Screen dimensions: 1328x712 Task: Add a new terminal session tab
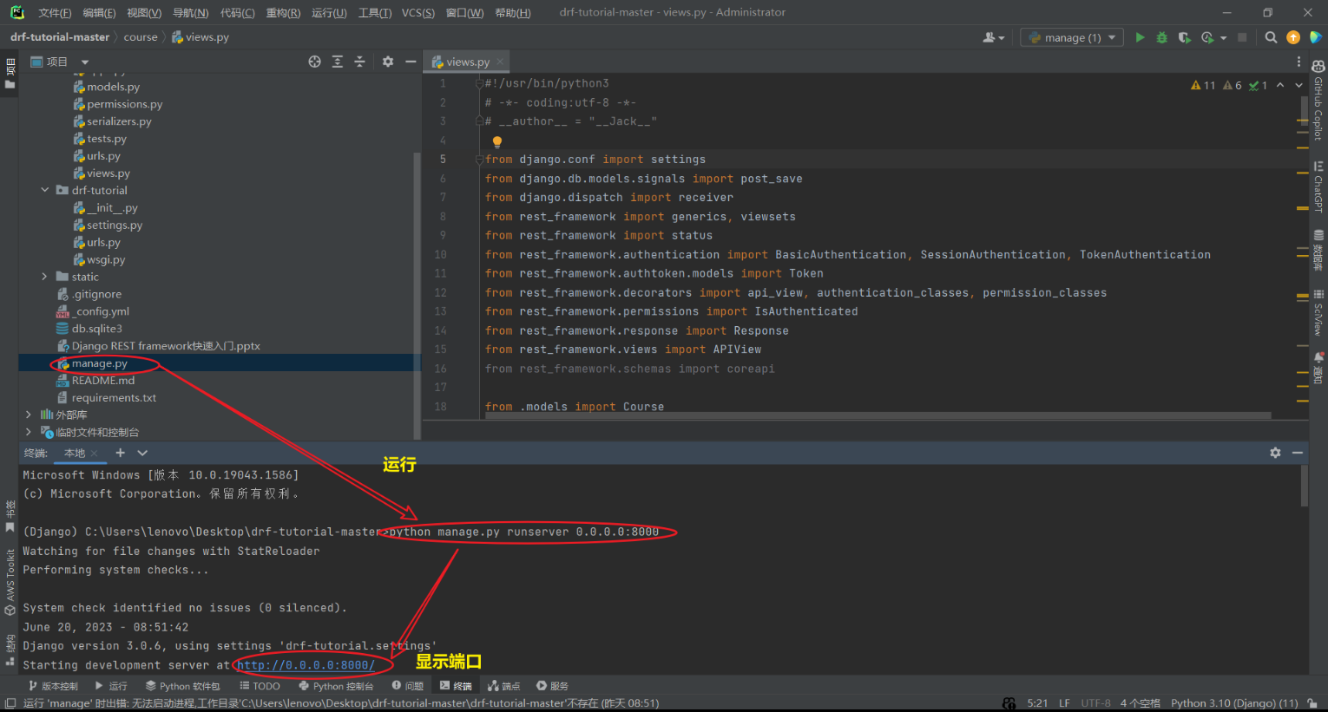[120, 453]
